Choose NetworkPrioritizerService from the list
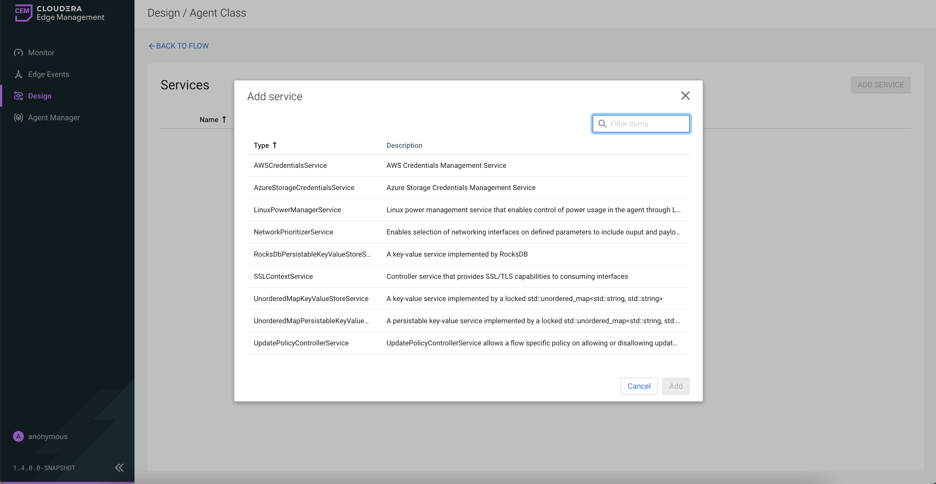936x484 pixels. pos(293,232)
